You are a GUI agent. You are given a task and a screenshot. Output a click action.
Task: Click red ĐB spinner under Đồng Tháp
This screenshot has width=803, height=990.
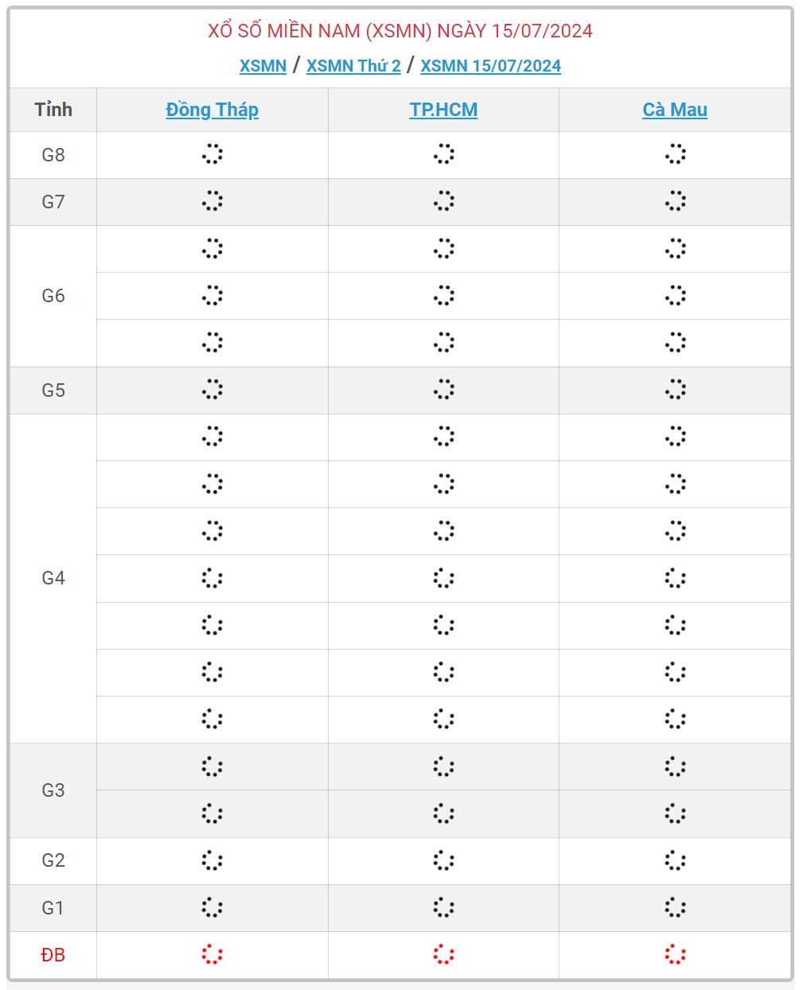[x=212, y=954]
